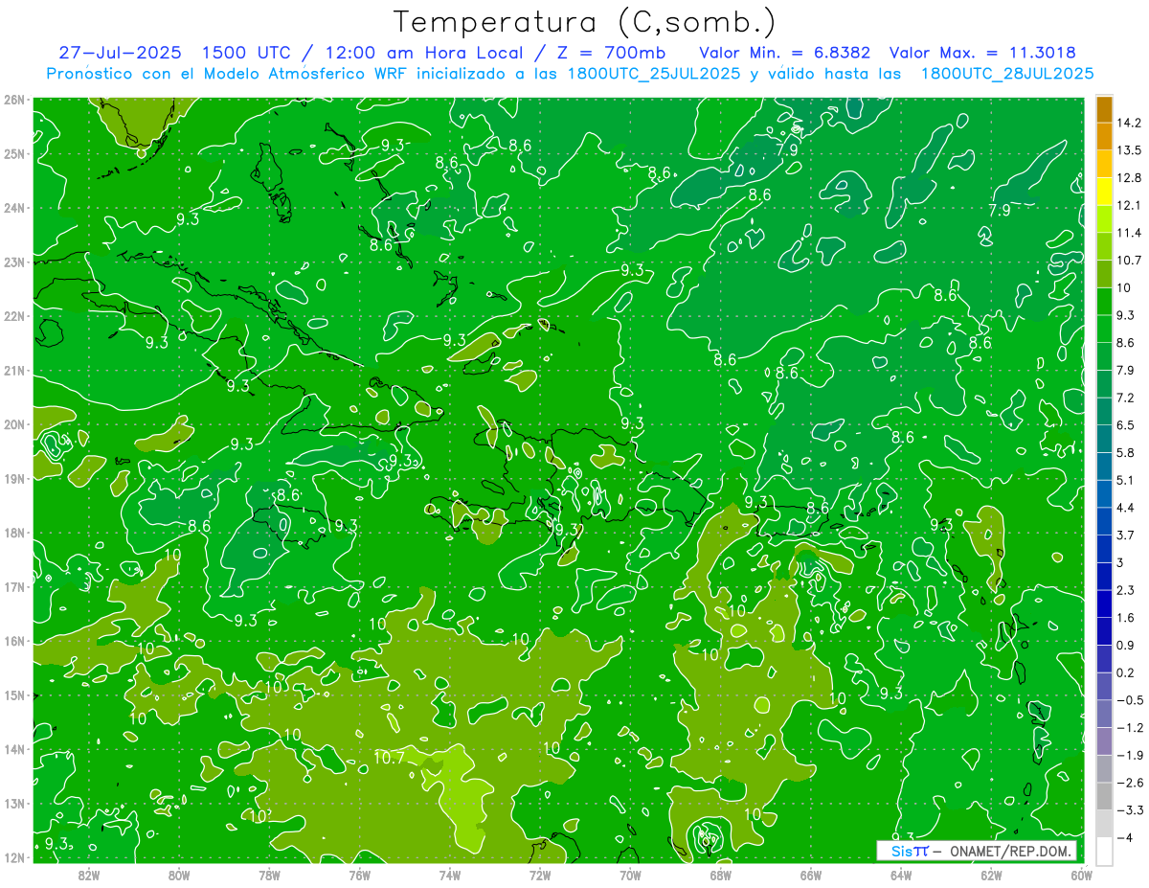Pick the dark blue color bar segment above 1.6
Viewport: 1149px width, 888px height.
pyautogui.click(x=1104, y=603)
